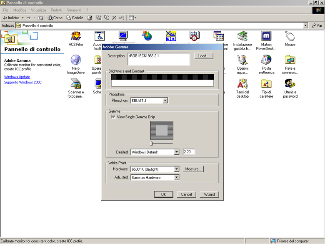Image resolution: width=325 pixels, height=244 pixels.
Task: Open the Scanner e fotocamere icon
Action: pyautogui.click(x=75, y=84)
